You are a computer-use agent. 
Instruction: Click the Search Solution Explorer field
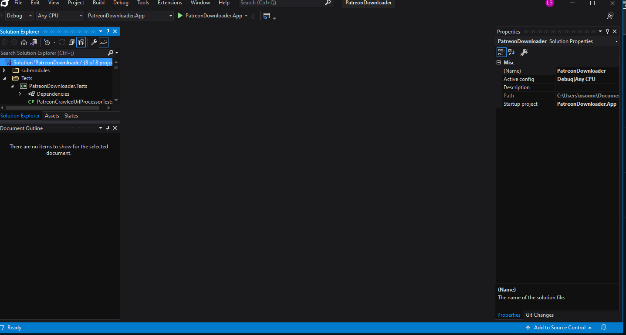48,53
